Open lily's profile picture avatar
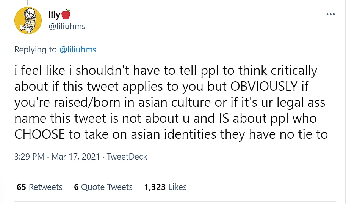This screenshot has height=204, width=346. [x=28, y=21]
